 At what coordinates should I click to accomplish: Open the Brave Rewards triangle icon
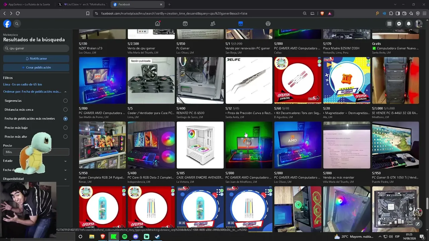[329, 13]
